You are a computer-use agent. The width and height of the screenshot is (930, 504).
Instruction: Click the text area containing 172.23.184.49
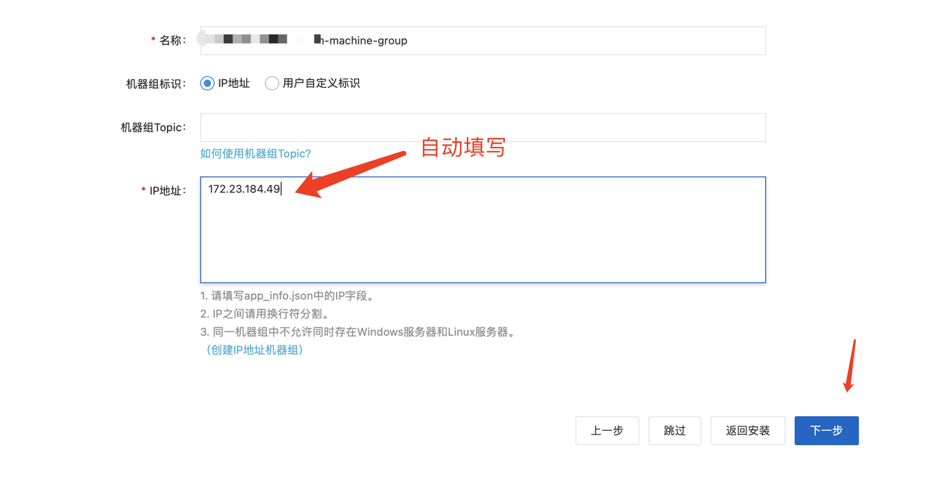coord(482,229)
